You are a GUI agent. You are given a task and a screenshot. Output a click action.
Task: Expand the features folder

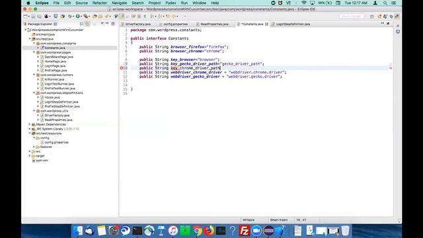coord(34,147)
